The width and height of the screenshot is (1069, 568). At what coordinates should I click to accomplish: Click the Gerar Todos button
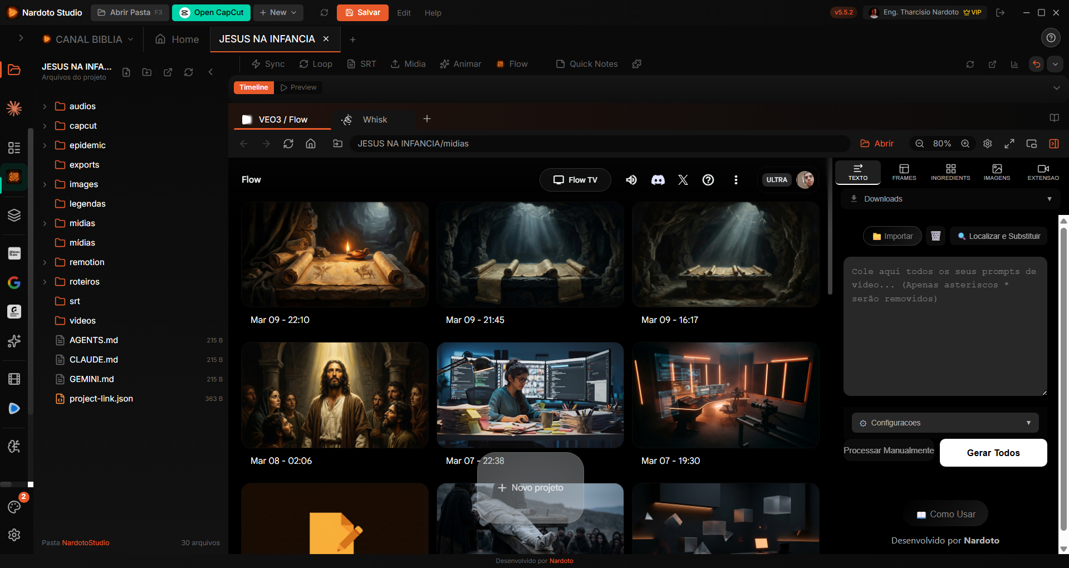pos(993,453)
